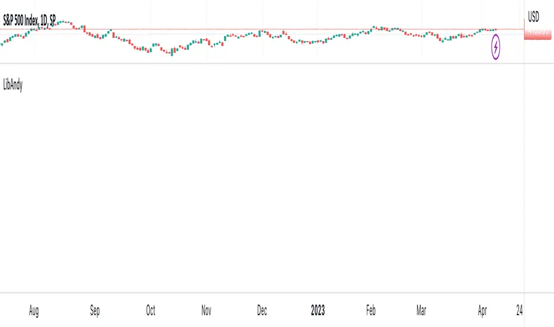Click the red current price label
The height and width of the screenshot is (327, 554).
click(538, 34)
